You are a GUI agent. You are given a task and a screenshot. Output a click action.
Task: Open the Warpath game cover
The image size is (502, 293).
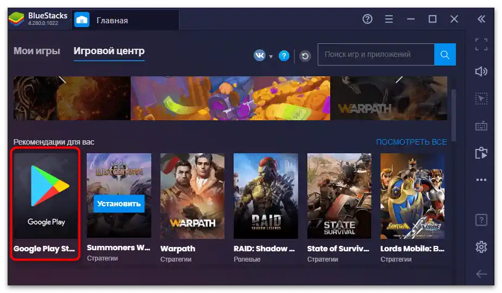click(x=192, y=196)
